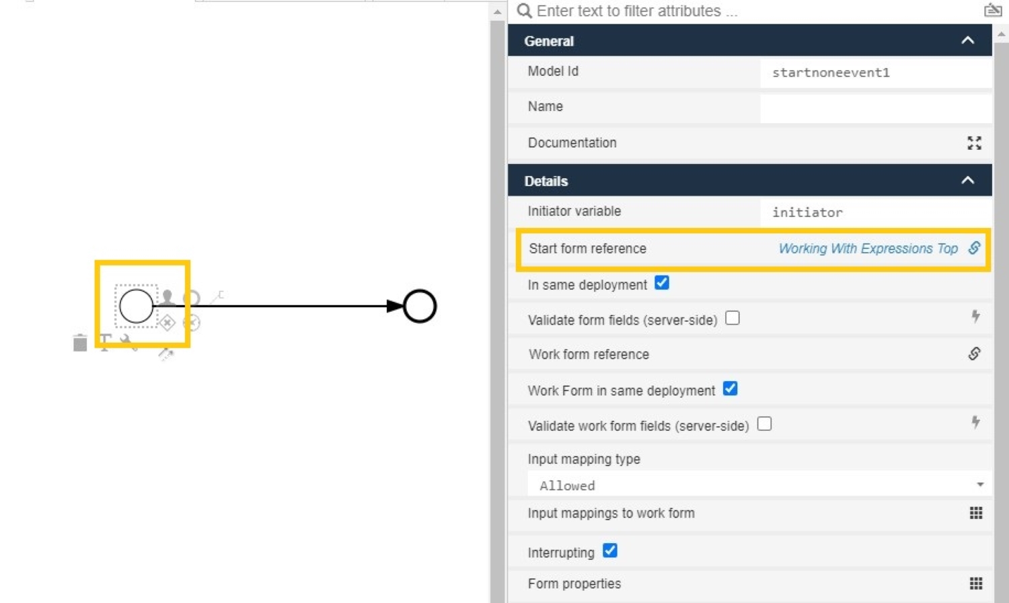Toggle the Interrupting checkbox
Image resolution: width=1009 pixels, height=603 pixels.
(x=610, y=551)
